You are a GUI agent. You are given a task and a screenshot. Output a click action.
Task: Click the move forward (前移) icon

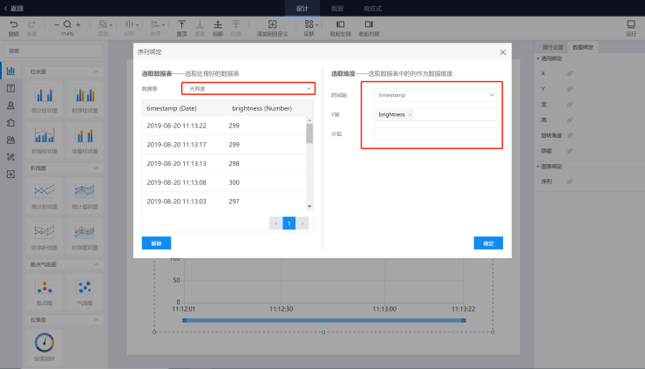pyautogui.click(x=218, y=24)
